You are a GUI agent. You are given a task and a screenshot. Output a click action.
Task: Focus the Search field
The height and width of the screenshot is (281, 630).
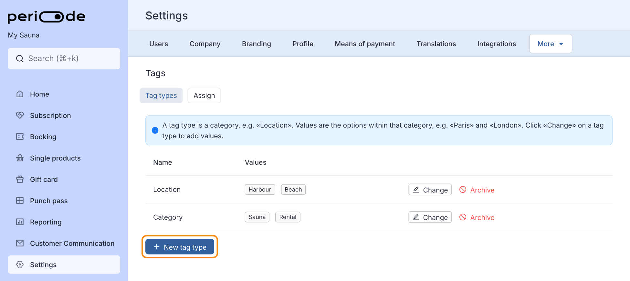64,58
